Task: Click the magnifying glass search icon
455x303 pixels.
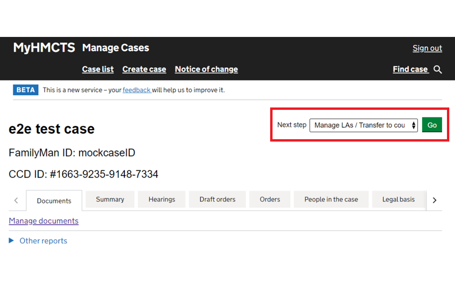Action: click(438, 70)
